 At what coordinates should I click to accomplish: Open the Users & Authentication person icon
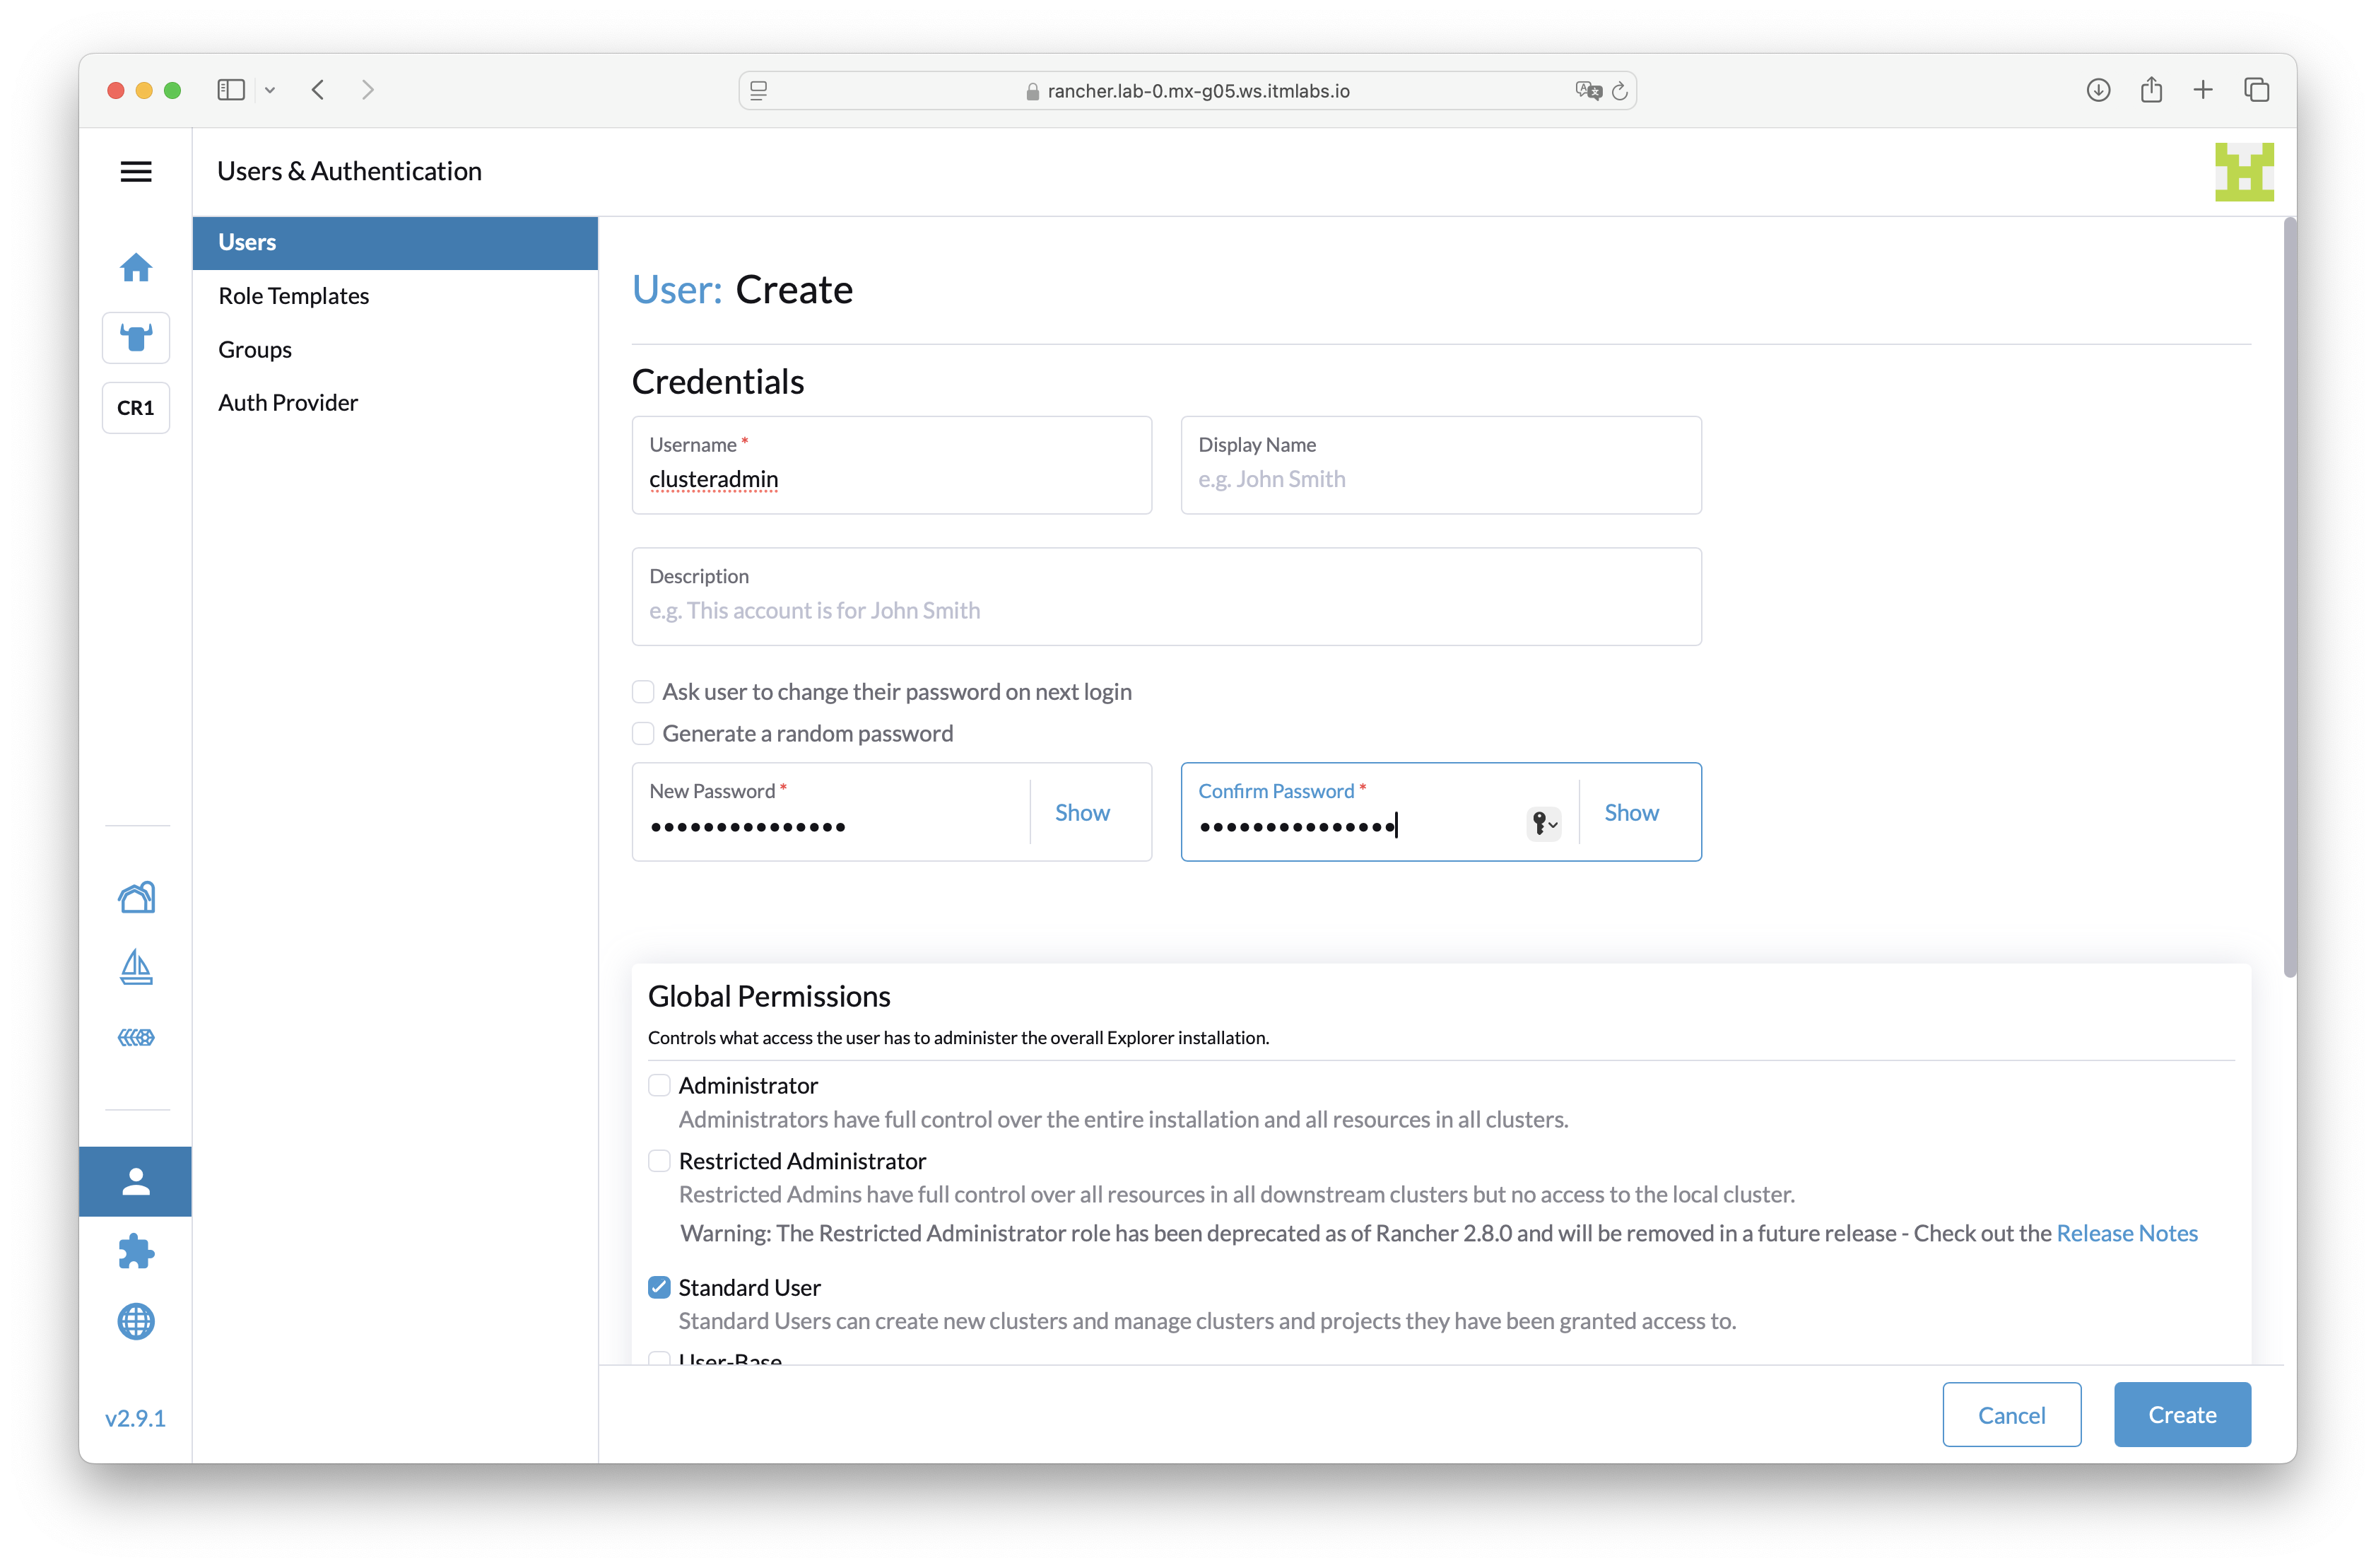(136, 1181)
